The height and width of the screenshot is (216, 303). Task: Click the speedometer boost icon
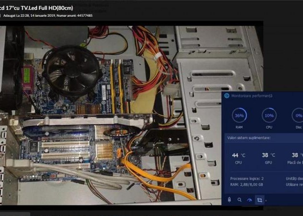point(249,199)
